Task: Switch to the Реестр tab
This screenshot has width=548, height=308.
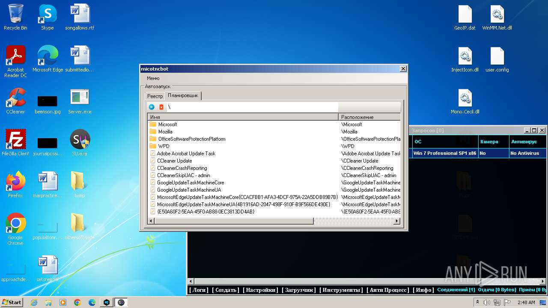Action: pos(155,96)
